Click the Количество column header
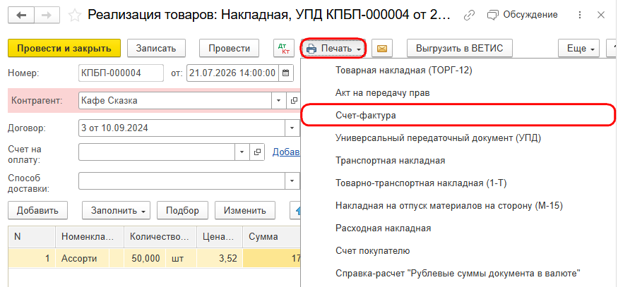 pos(160,237)
